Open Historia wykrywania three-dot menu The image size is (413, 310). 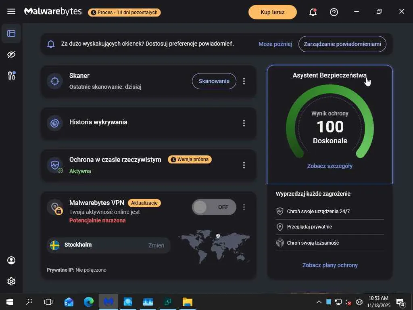click(244, 123)
